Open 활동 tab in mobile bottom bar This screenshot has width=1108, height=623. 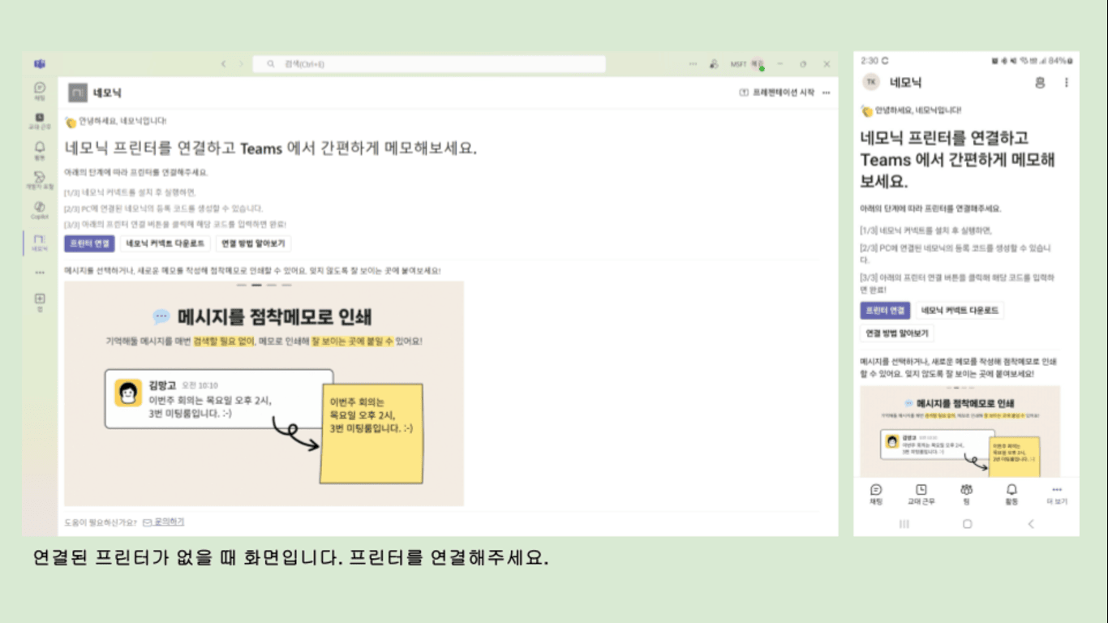click(x=1011, y=495)
